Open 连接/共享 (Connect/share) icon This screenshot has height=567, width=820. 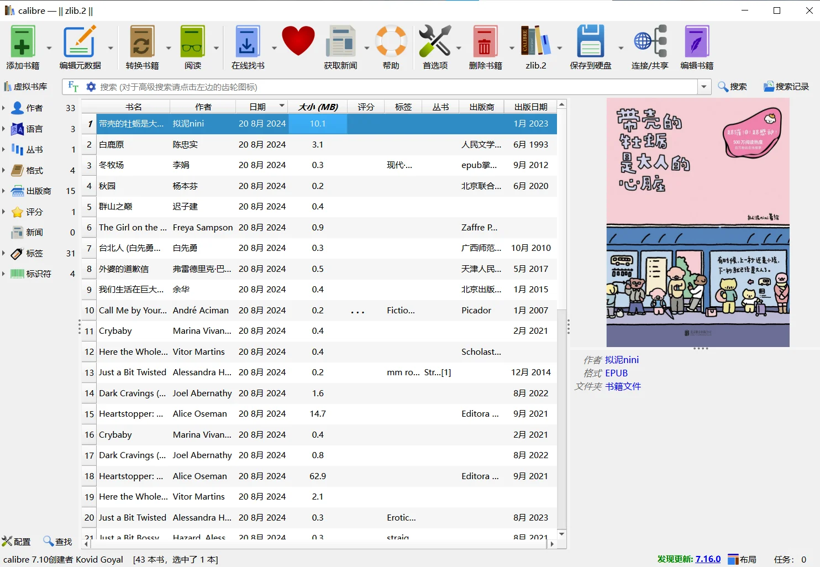click(650, 41)
